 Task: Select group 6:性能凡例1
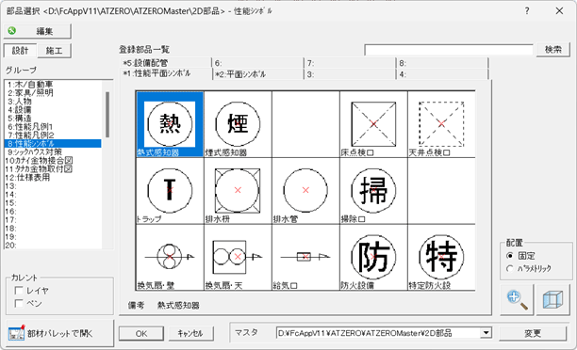pos(53,127)
